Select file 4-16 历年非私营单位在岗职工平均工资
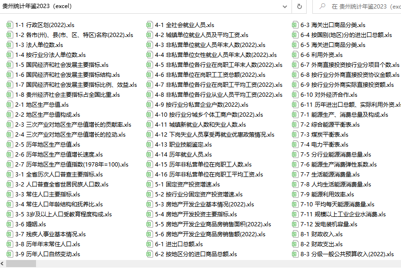This screenshot has width=401, height=269. click(205, 175)
